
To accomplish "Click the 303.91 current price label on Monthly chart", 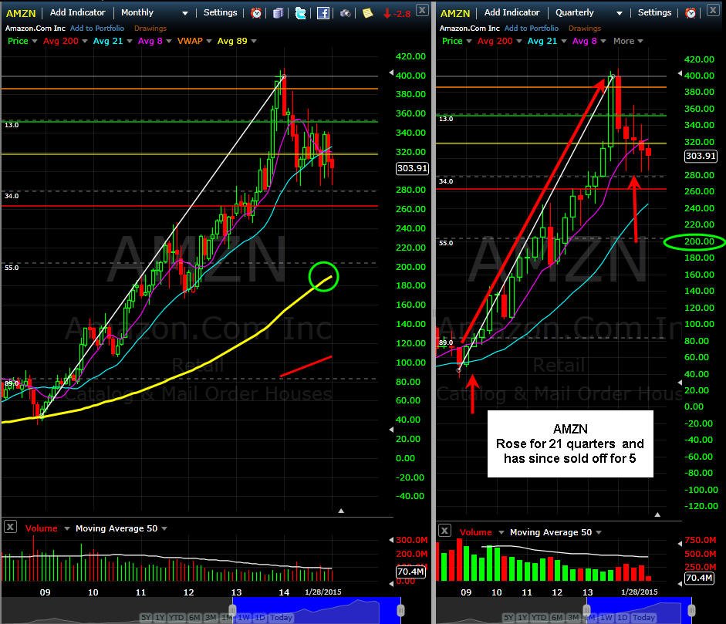I will [x=412, y=168].
